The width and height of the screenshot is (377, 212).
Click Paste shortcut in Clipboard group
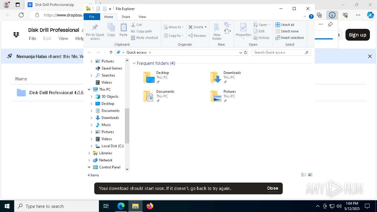click(145, 38)
